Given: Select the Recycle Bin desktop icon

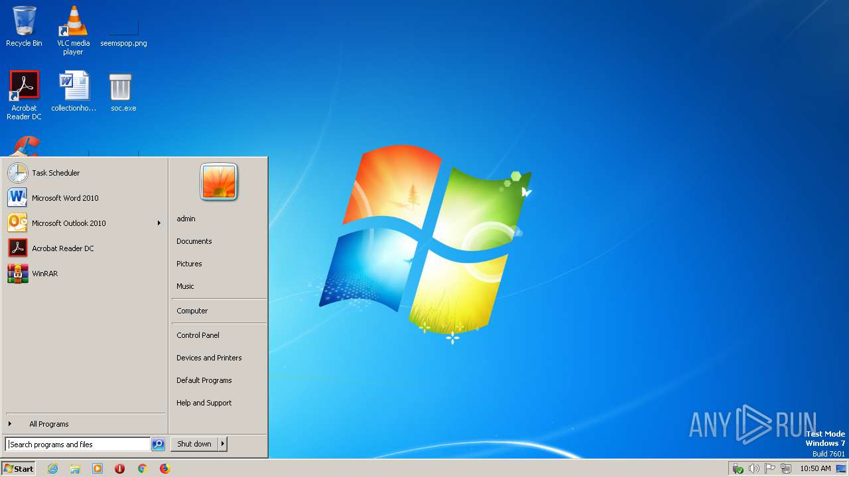Looking at the screenshot, I should pyautogui.click(x=24, y=26).
